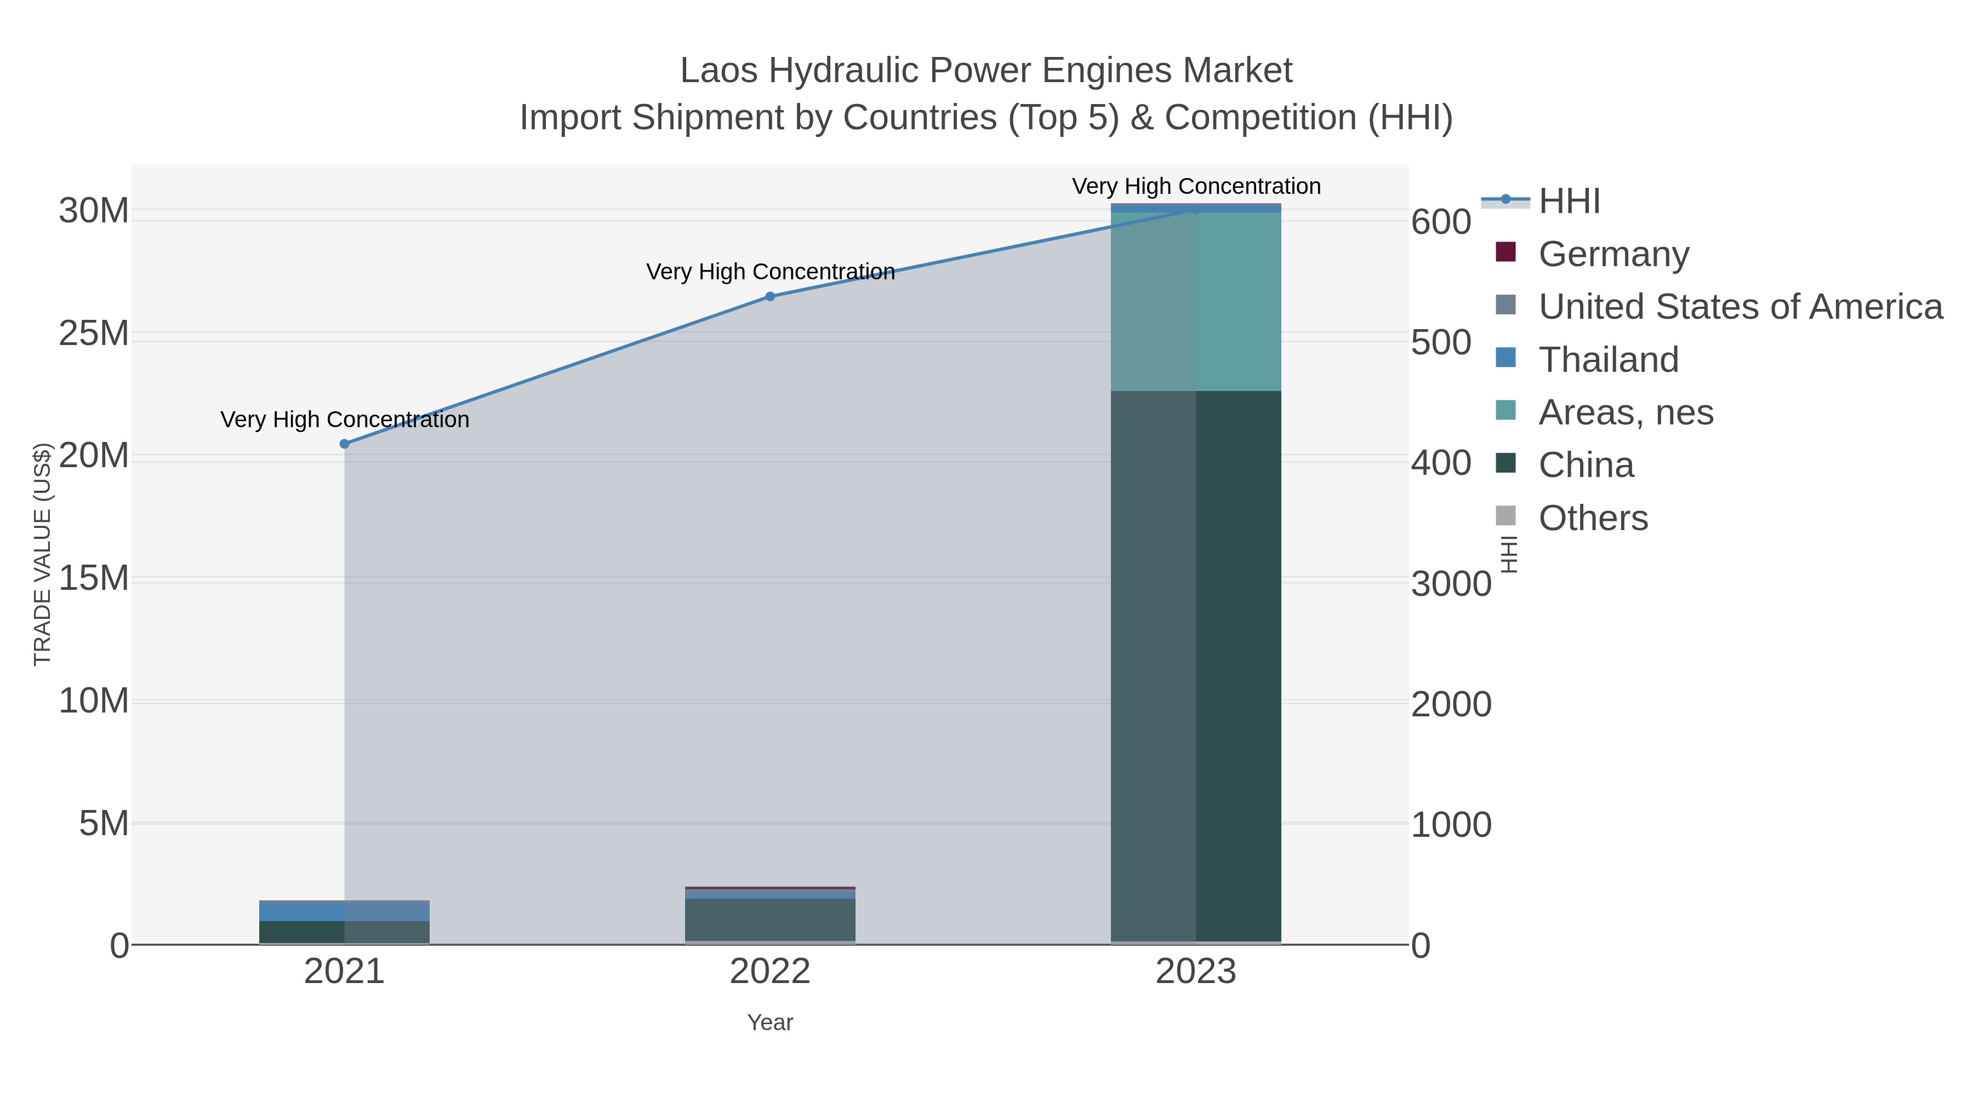Viewport: 1973px width, 1109px height.
Task: Click the 2022 China bar segment
Action: (x=771, y=920)
